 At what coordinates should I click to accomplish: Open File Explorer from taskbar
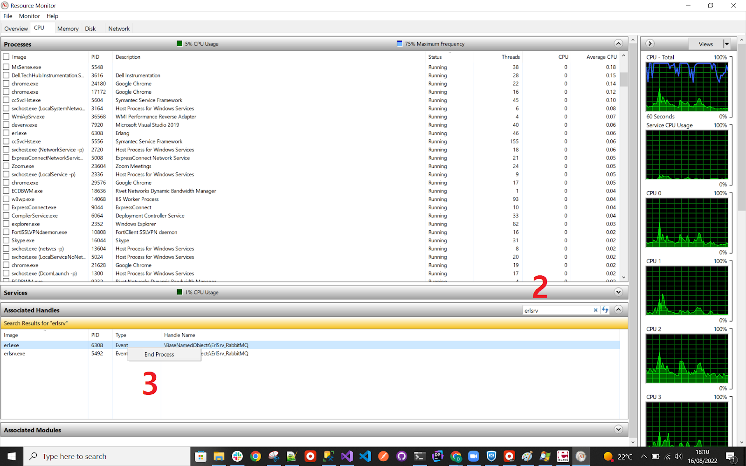pyautogui.click(x=219, y=456)
